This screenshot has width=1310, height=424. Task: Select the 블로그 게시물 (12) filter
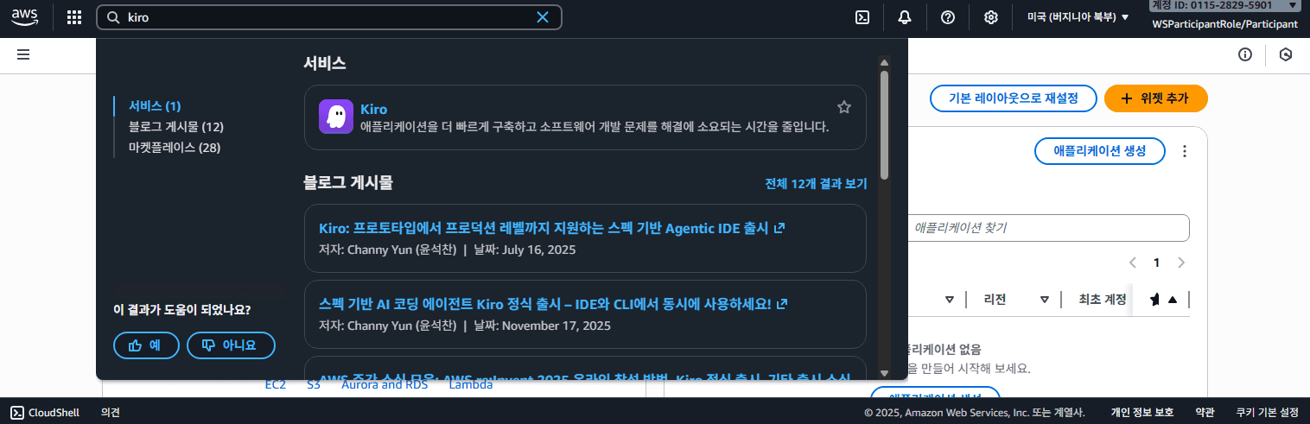tap(176, 127)
